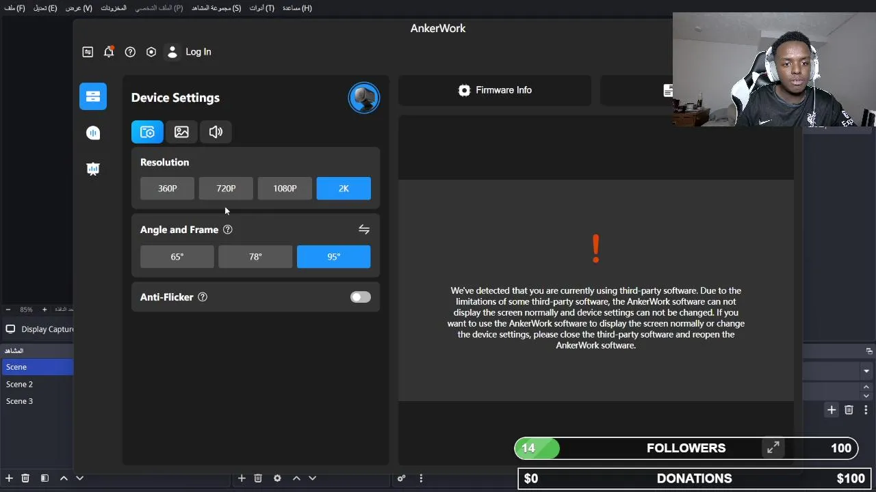876x492 pixels.
Task: Zoom out OBS preview with minus
Action: tap(8, 310)
